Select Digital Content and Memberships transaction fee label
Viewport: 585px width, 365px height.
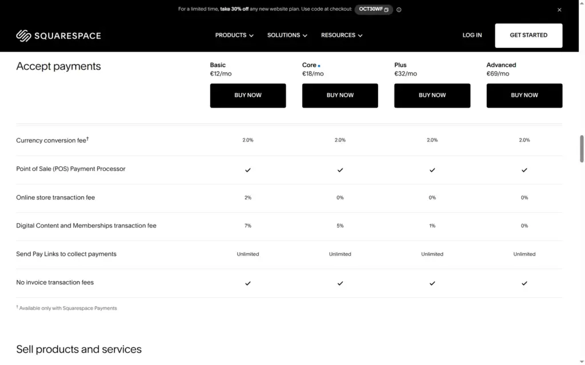click(x=86, y=225)
